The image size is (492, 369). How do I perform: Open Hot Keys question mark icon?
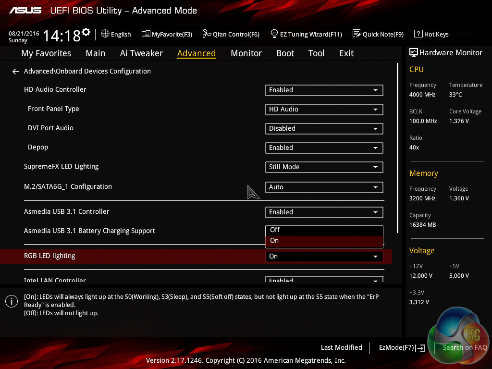point(418,34)
